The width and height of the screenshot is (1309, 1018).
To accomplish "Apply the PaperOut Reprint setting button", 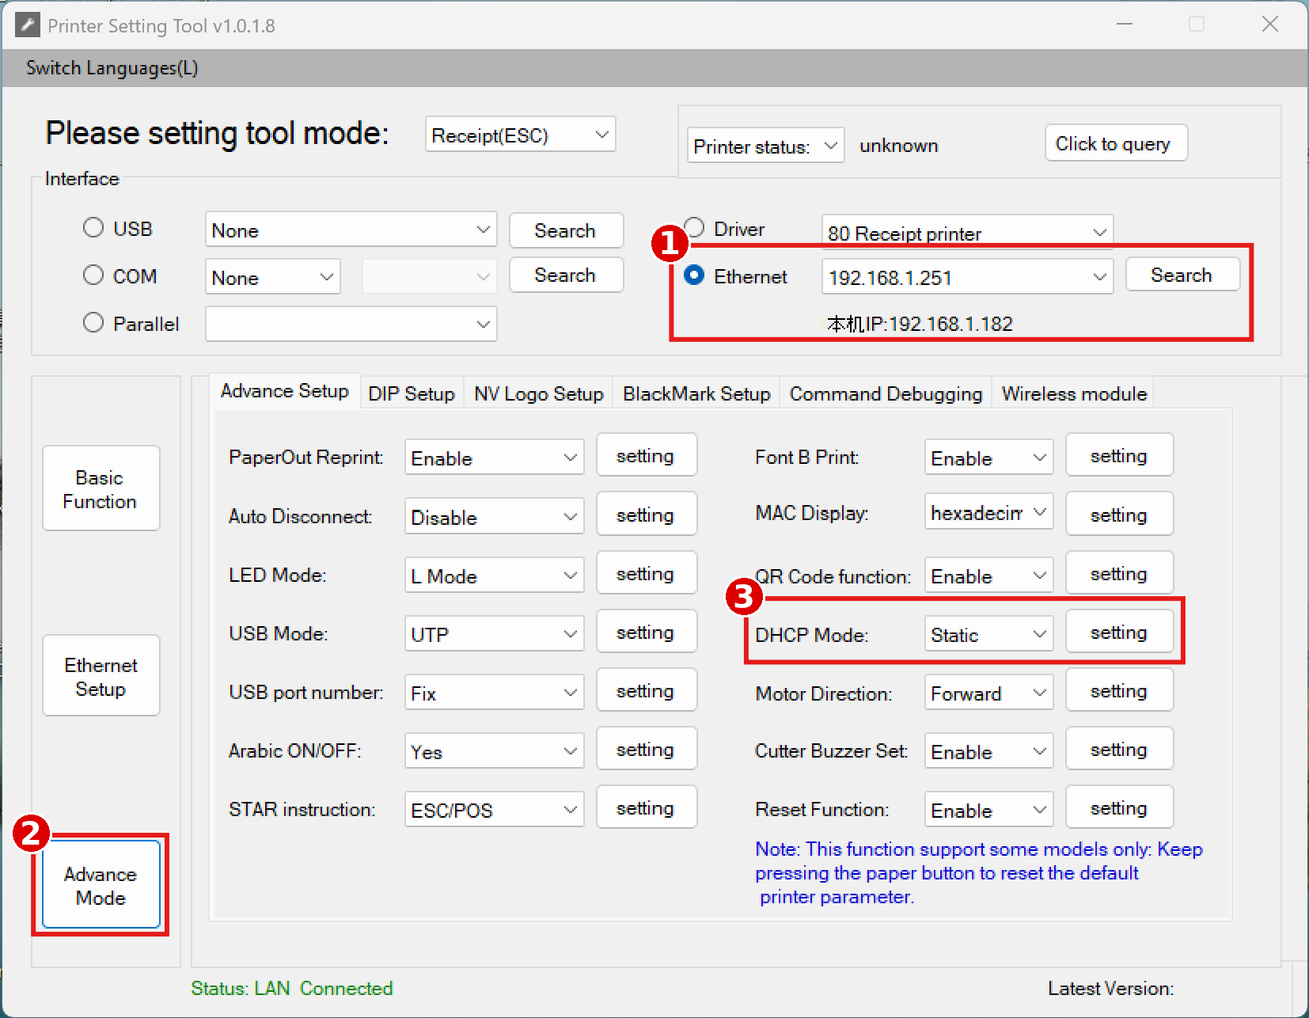I will (x=647, y=455).
